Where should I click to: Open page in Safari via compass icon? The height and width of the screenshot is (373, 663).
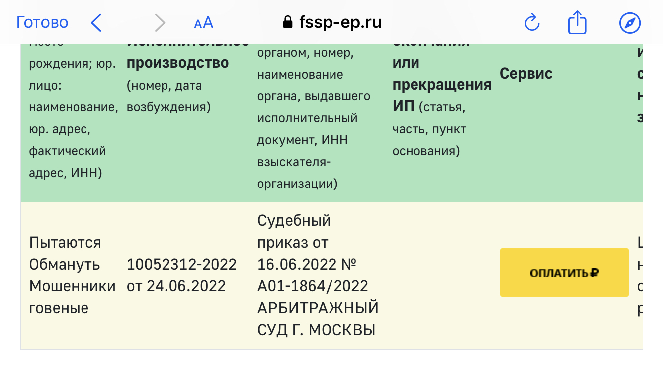630,23
